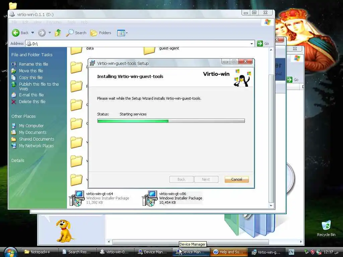Click Copy this file task
Image resolution: width=343 pixels, height=257 pixels.
(x=30, y=77)
